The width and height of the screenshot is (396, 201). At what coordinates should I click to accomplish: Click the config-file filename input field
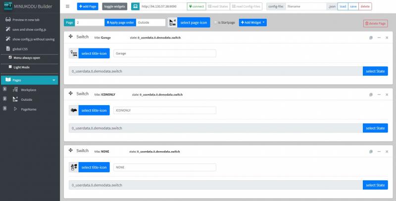[x=306, y=6]
